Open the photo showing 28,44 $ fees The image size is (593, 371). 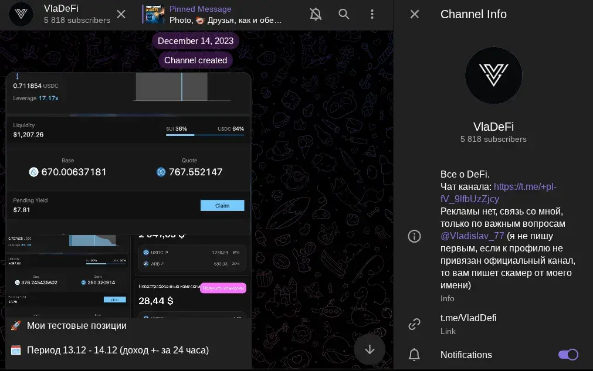[x=191, y=276]
